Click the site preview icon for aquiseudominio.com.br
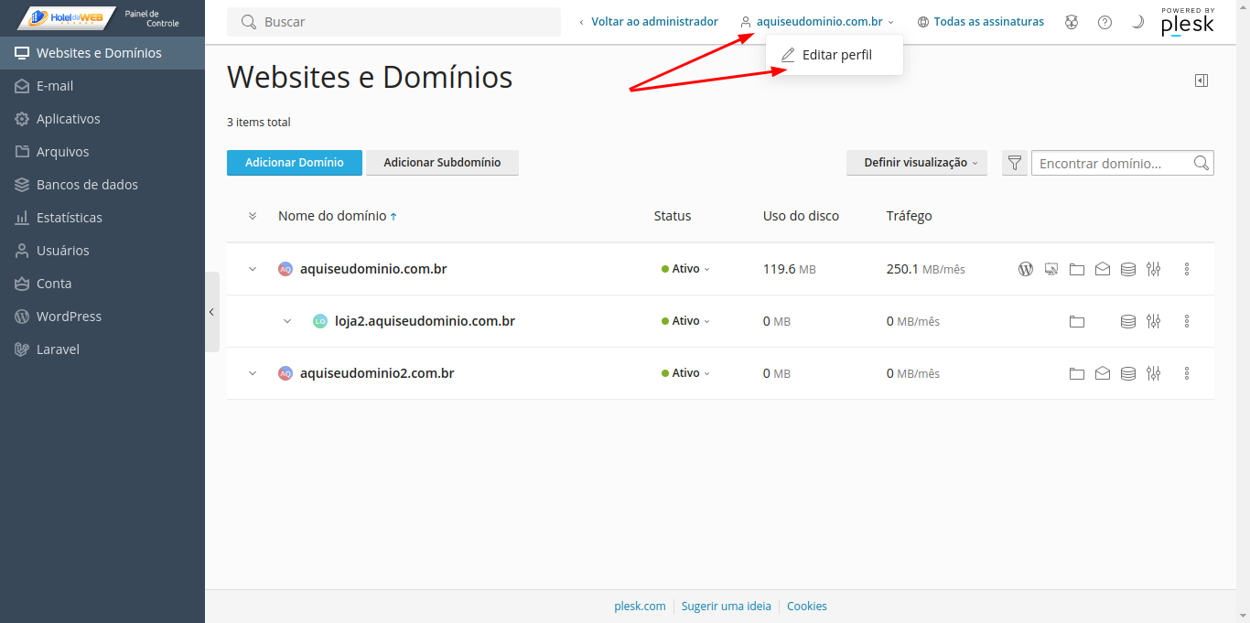Image resolution: width=1250 pixels, height=623 pixels. [1051, 269]
